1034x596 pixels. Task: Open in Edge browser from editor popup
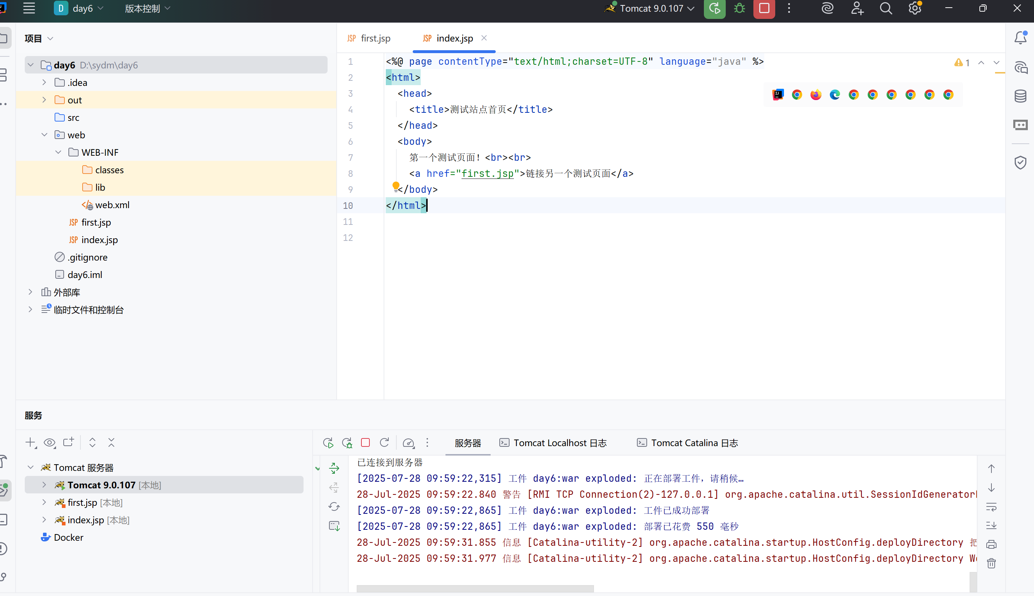tap(835, 95)
